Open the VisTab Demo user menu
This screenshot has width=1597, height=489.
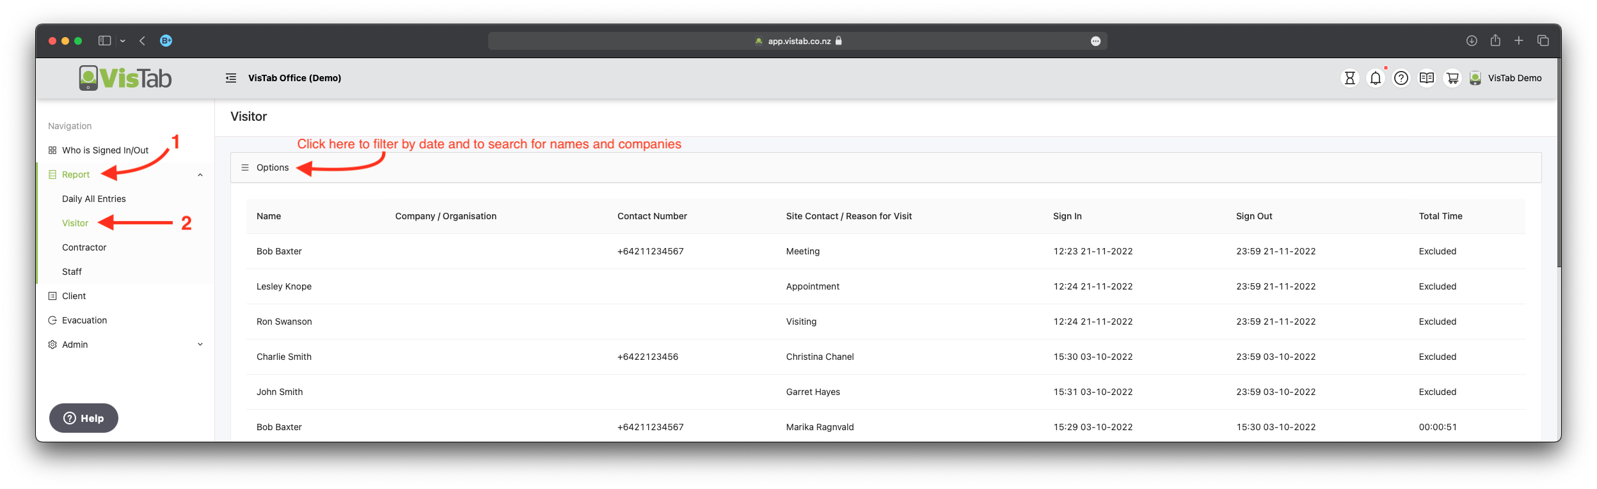point(1514,78)
